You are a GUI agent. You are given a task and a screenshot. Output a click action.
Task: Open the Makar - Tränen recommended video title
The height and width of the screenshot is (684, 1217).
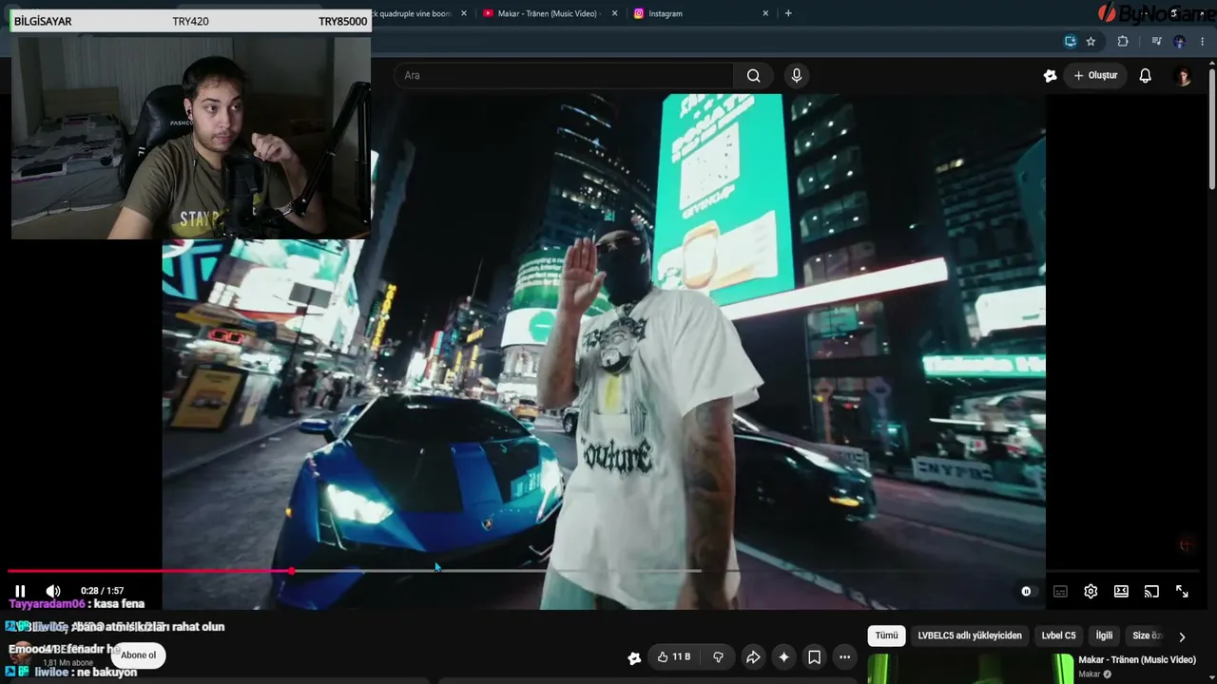pyautogui.click(x=1137, y=659)
